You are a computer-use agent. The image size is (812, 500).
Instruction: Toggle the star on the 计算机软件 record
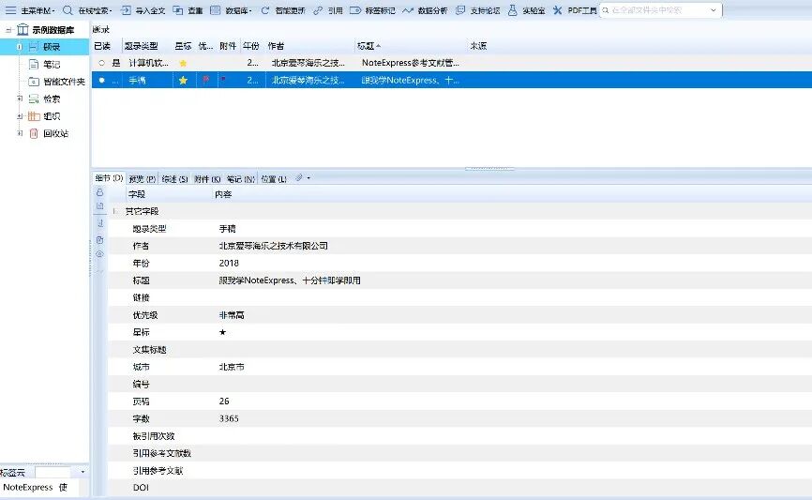point(183,63)
